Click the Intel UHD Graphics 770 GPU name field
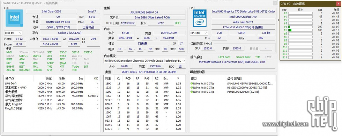Image resolution: width=342 pixels, height=136 pixels. click(x=243, y=17)
